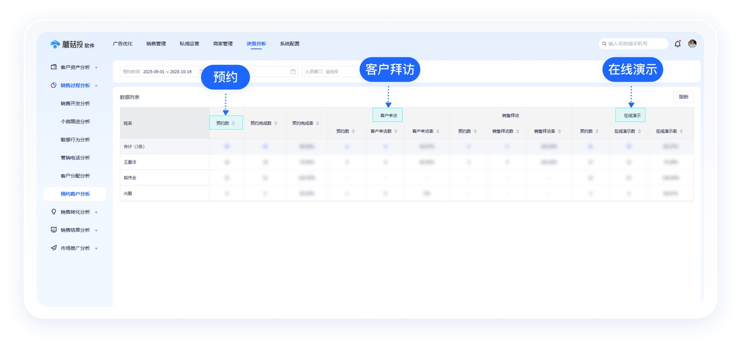Viewport: 741px width, 347px height.
Task: Open the notification bell
Action: (x=678, y=43)
